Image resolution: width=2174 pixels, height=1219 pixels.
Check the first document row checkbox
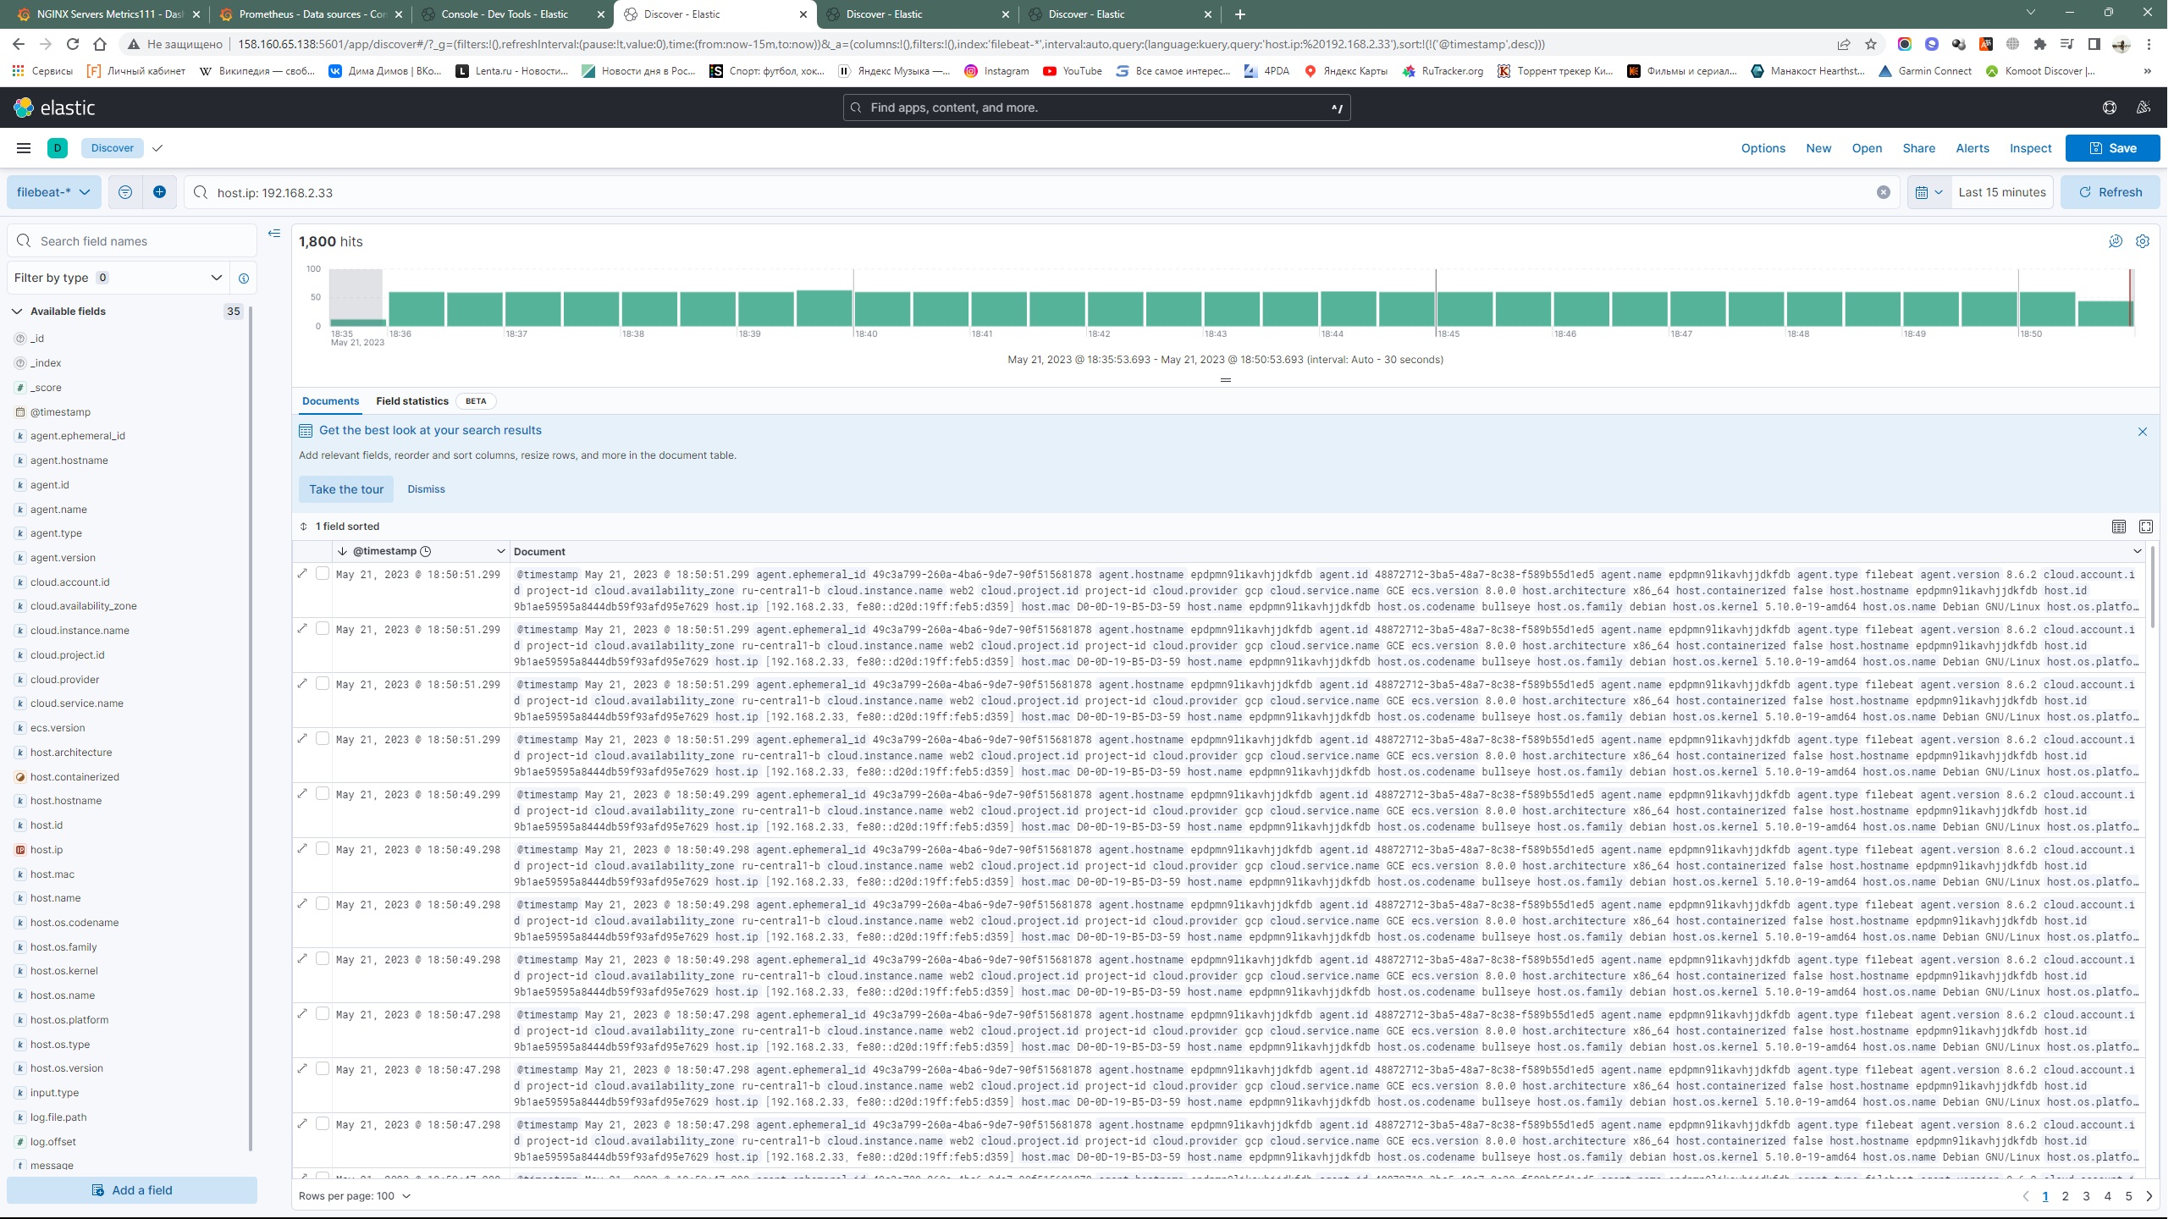(x=323, y=573)
